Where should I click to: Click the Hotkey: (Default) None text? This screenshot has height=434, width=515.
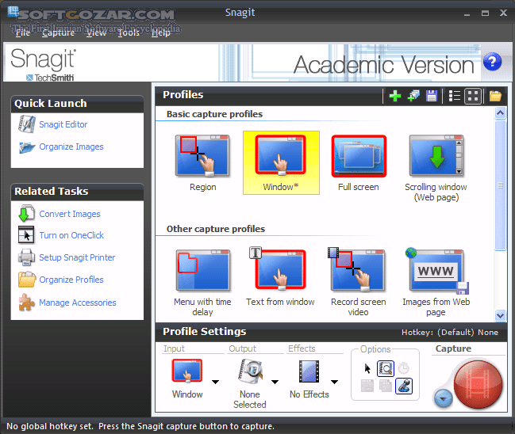450,333
